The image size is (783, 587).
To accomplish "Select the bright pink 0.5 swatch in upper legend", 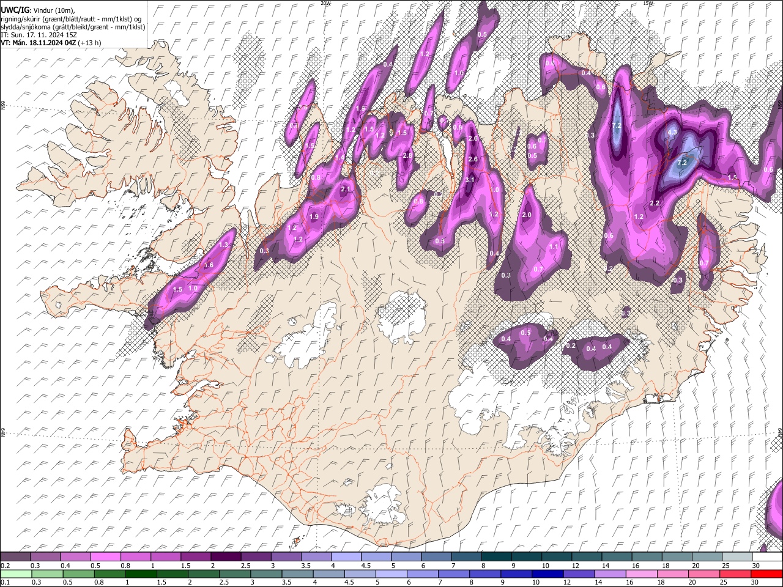I will 105,556.
